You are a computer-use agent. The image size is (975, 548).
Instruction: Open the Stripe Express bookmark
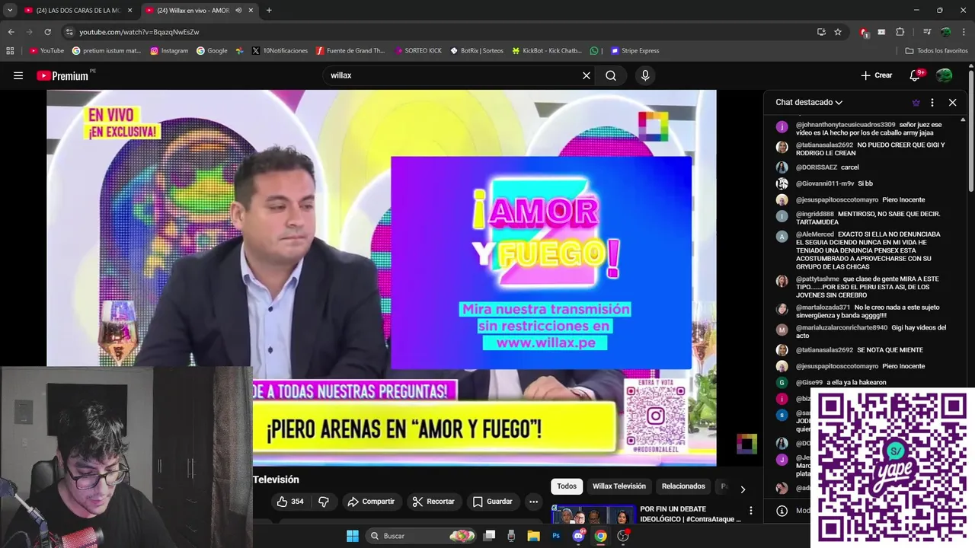coord(635,51)
